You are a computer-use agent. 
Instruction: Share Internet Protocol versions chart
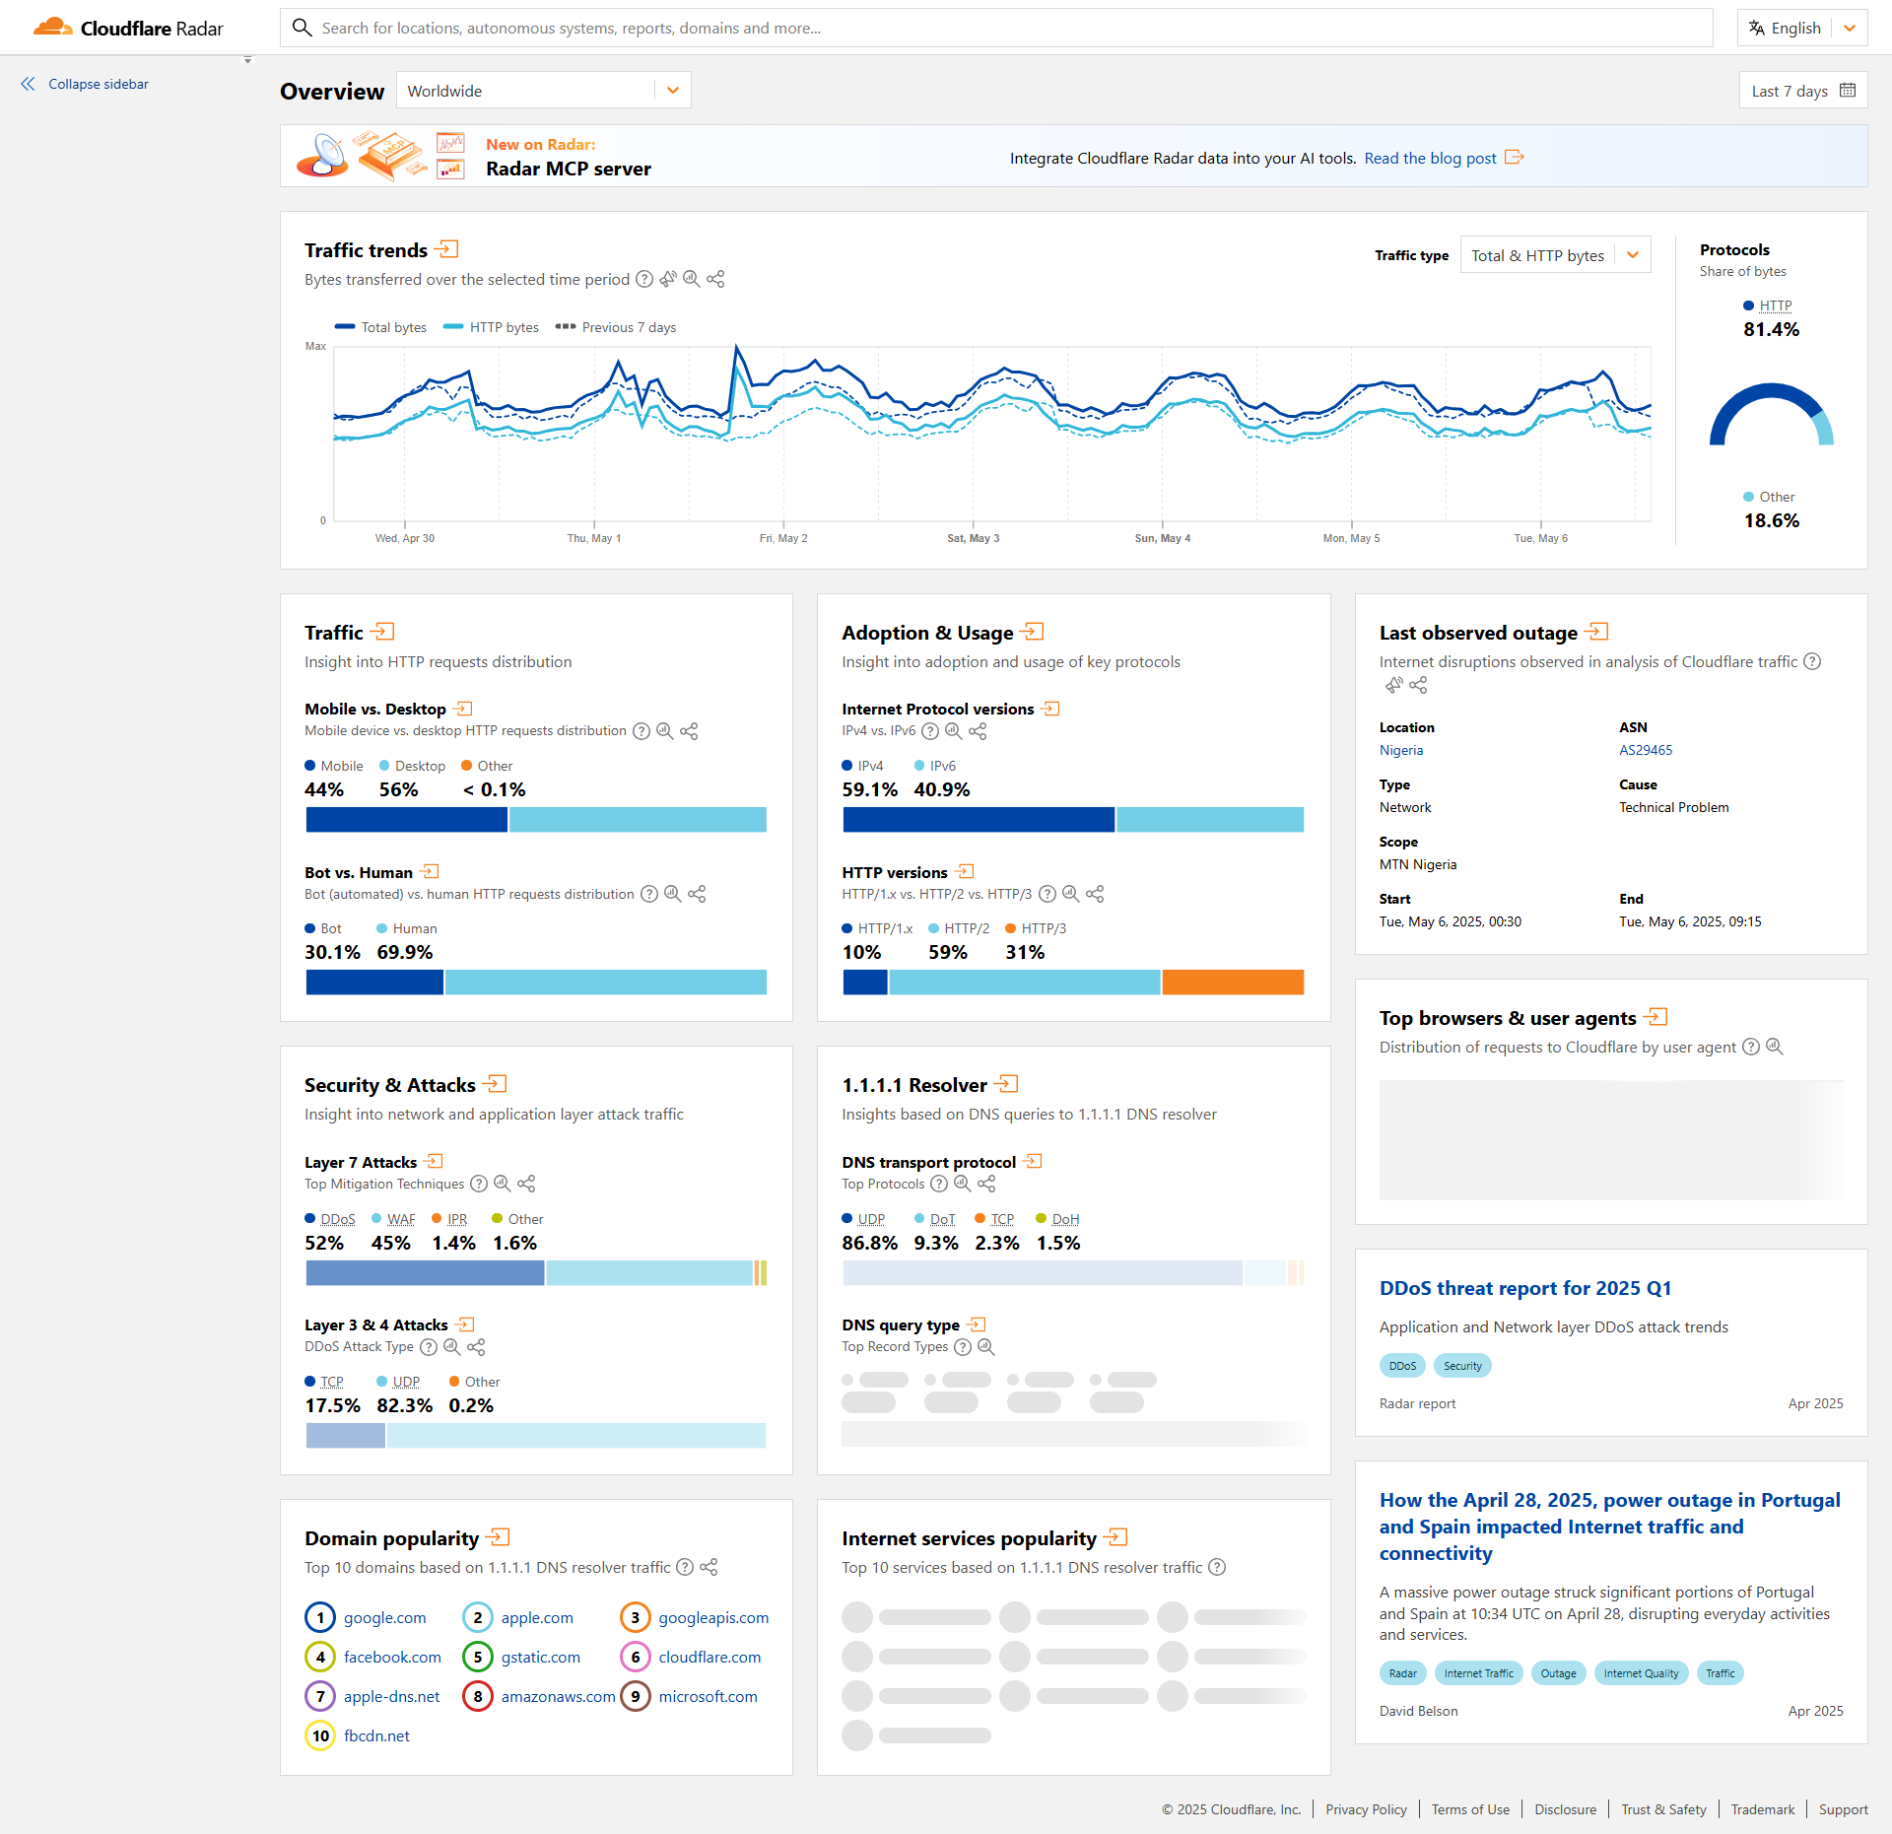[x=978, y=731]
